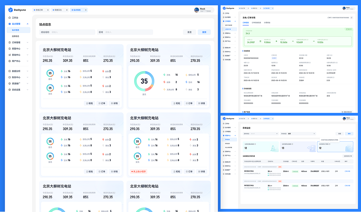Close the 调度日志 tab in the main window
The image size is (361, 212).
point(67,10)
